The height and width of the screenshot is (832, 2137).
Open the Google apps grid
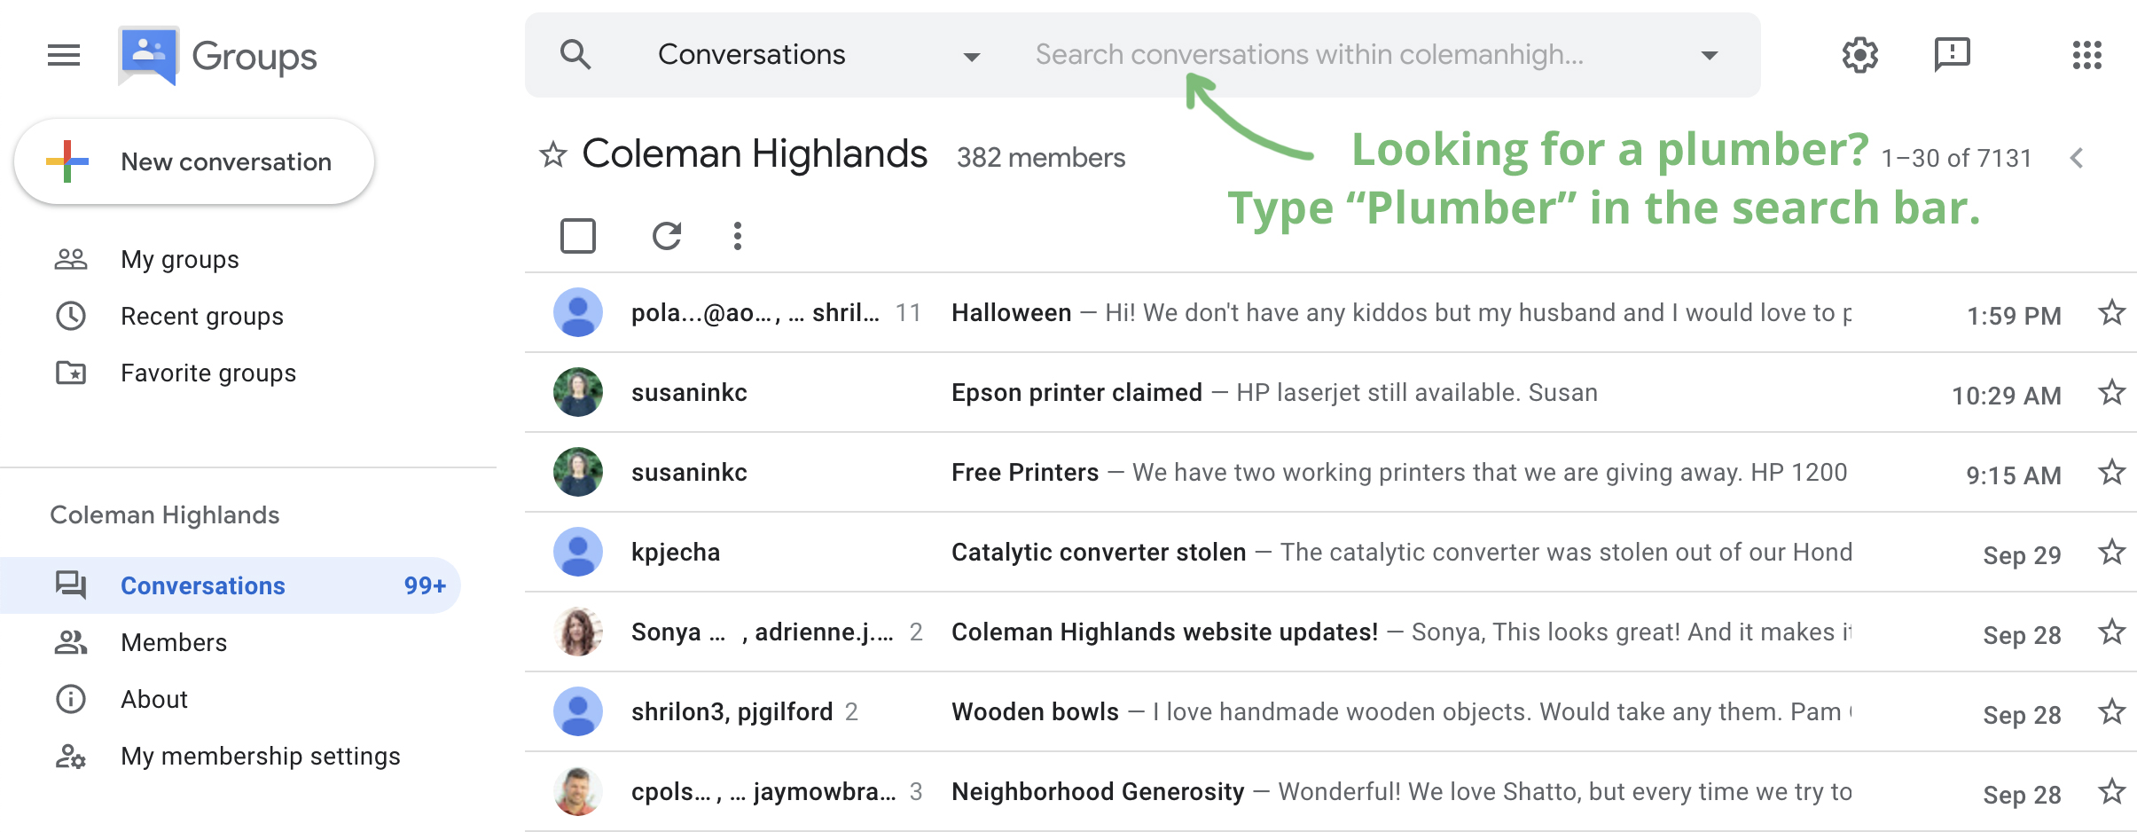[2086, 55]
